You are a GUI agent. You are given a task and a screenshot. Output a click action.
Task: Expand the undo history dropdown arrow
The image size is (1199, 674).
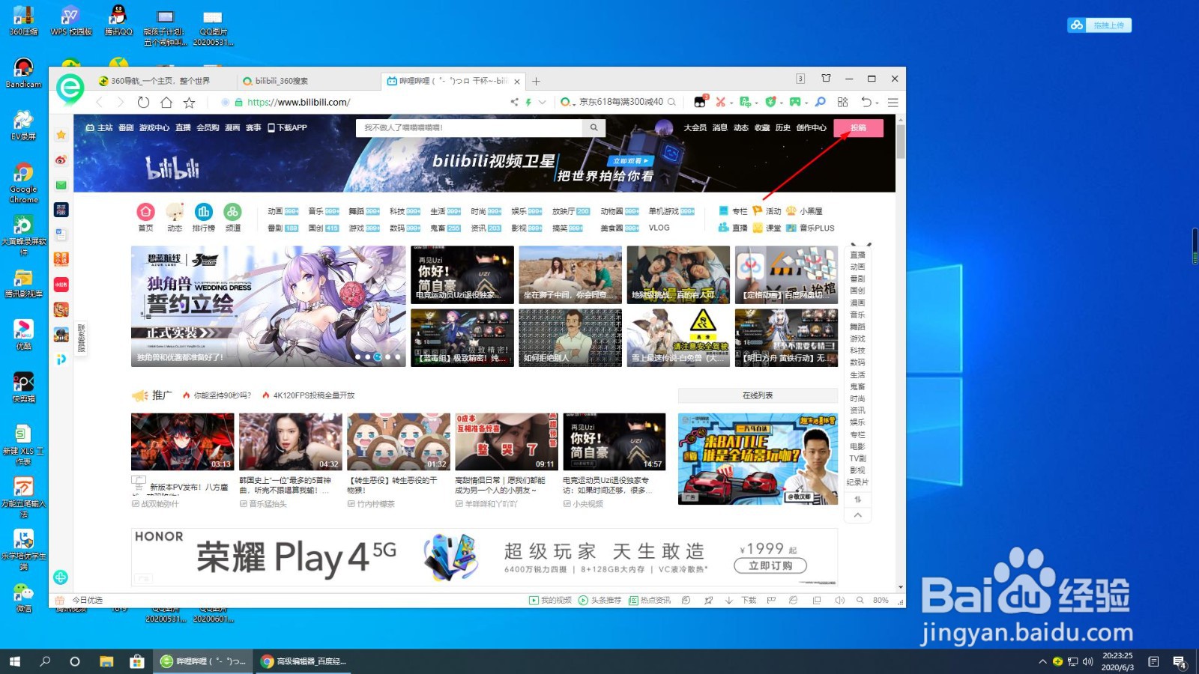point(877,103)
